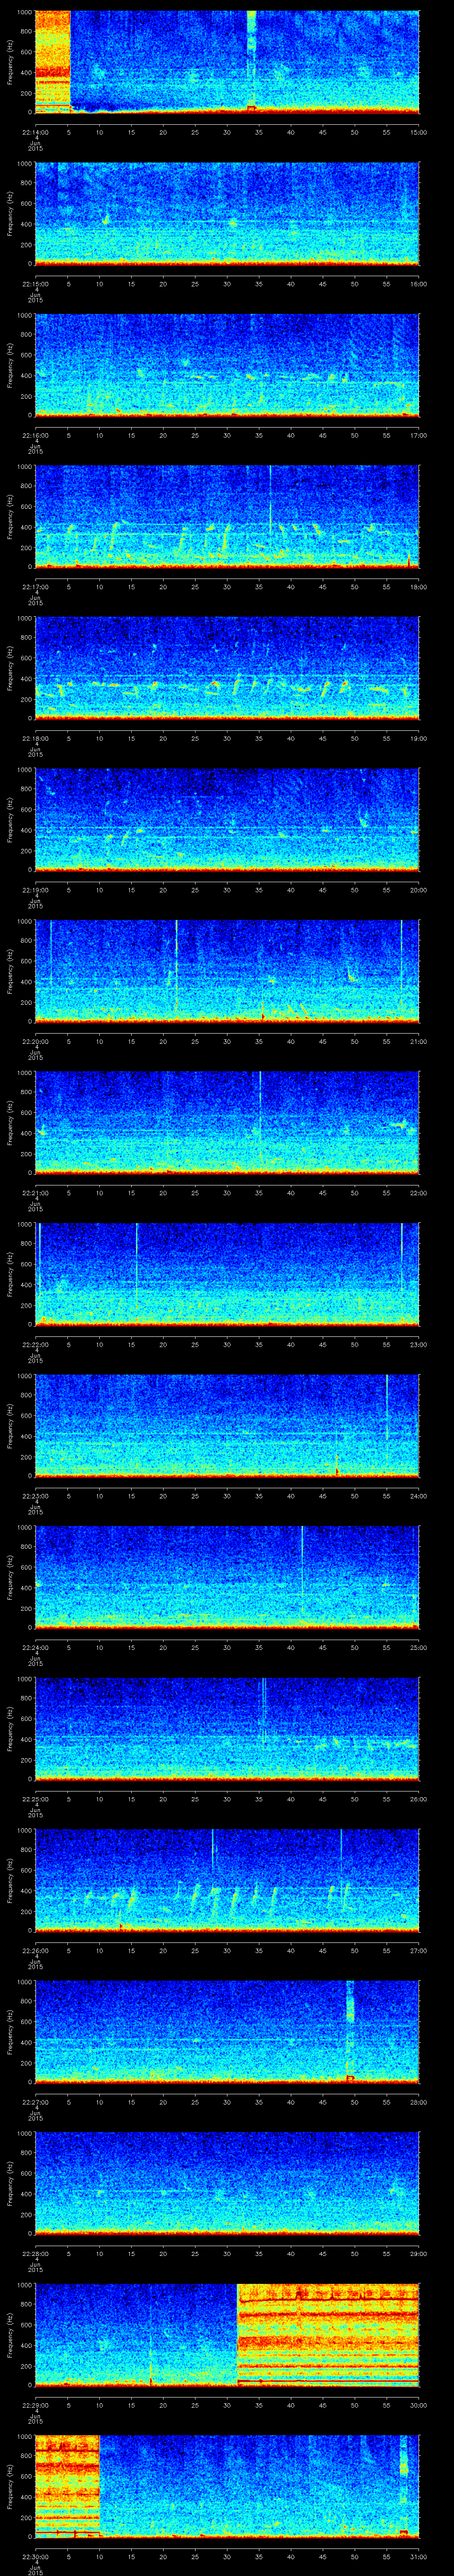Image resolution: width=454 pixels, height=2576 pixels.
Task: Click the 25:00 end-time label
Action: tap(419, 1647)
